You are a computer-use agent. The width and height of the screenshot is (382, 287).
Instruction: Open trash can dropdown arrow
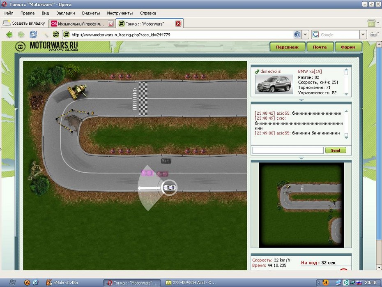[378, 23]
